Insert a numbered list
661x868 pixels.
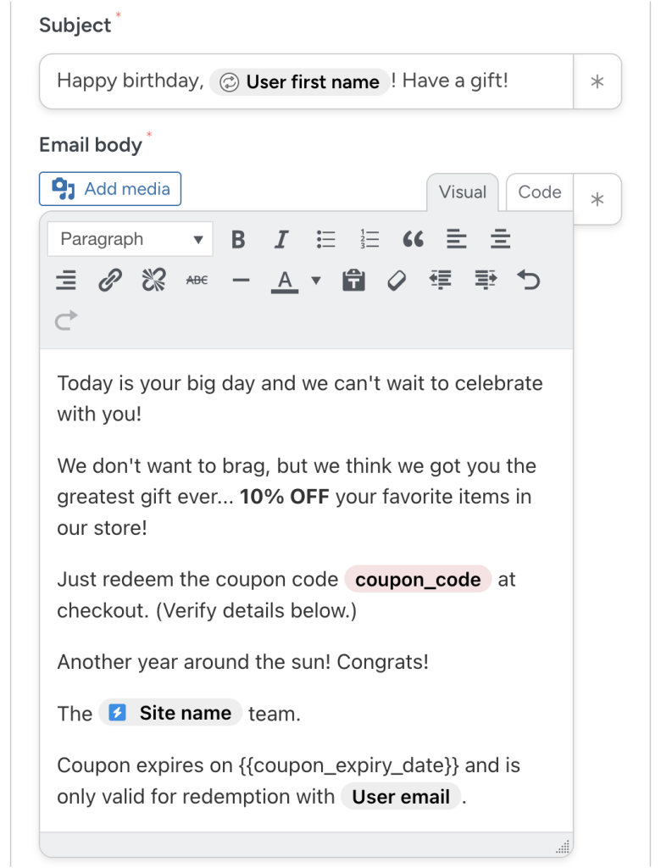(x=369, y=239)
